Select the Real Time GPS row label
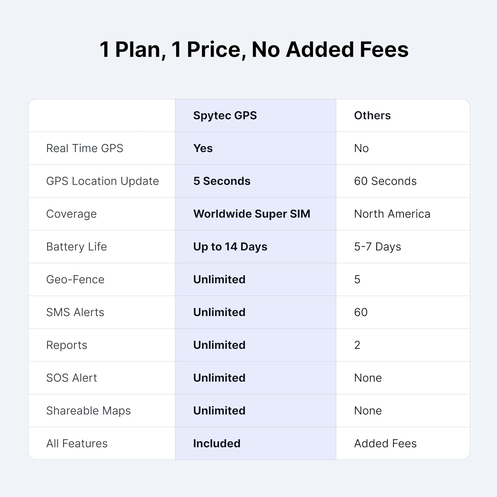Screen dimensions: 497x497 tap(84, 148)
